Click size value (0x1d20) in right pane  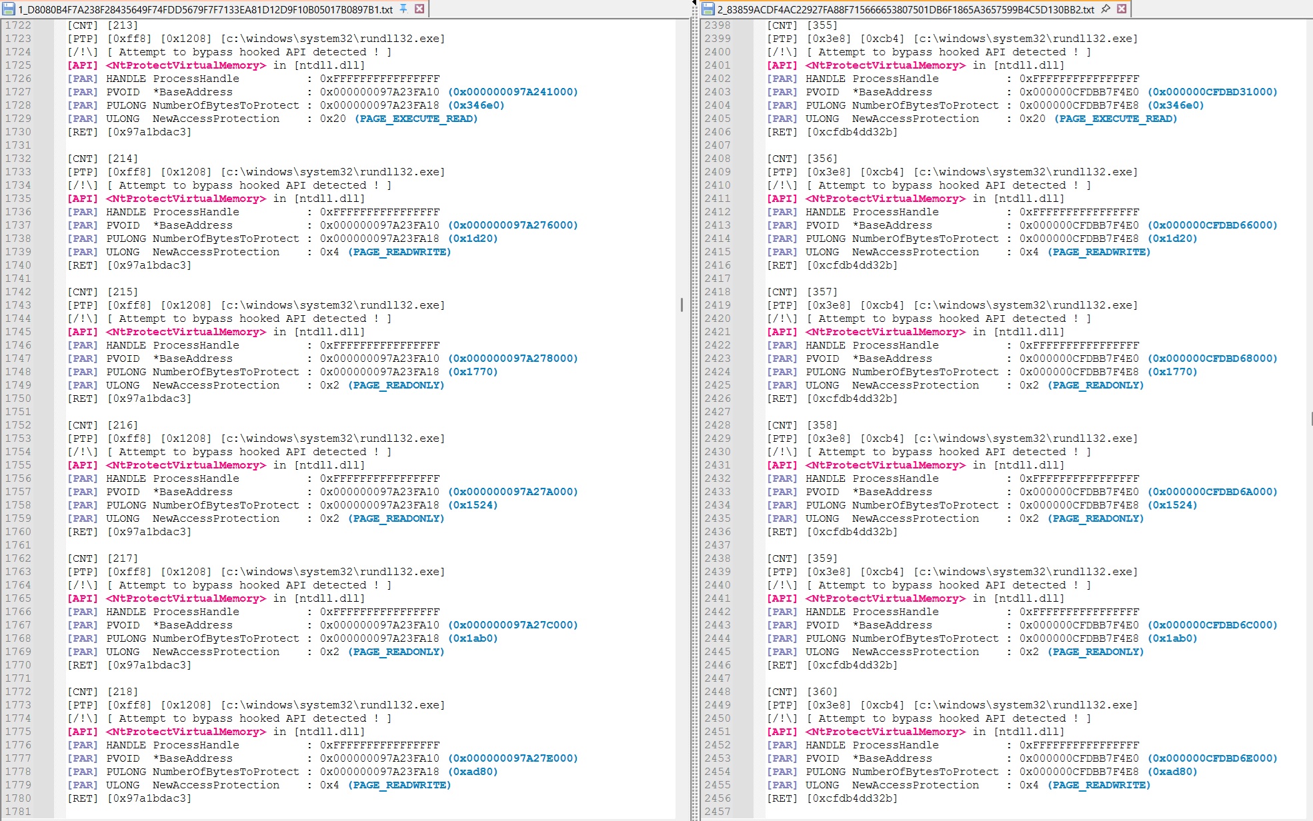click(x=1172, y=239)
